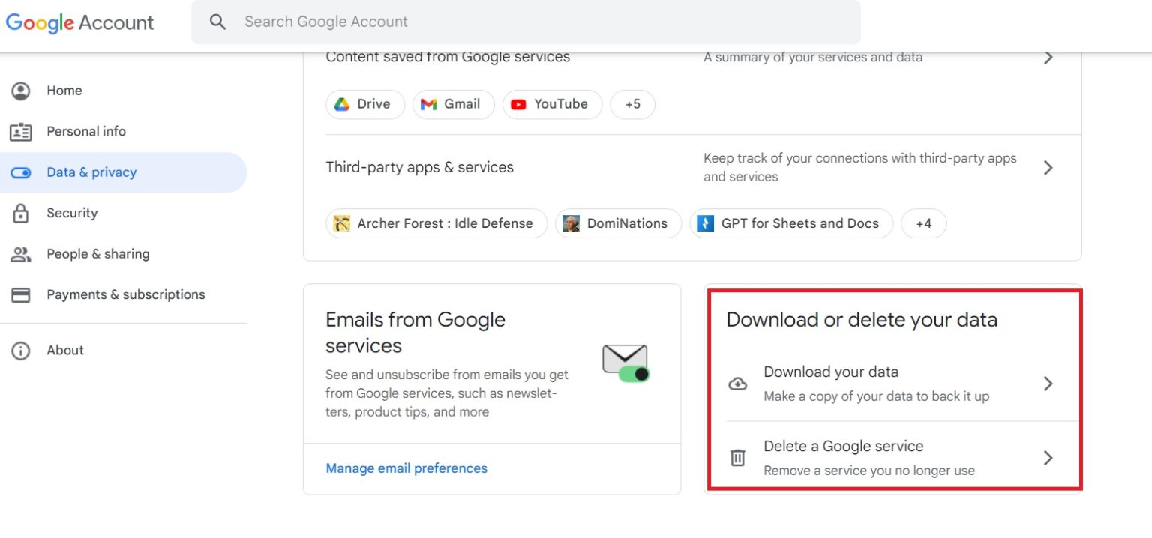Expand the +5 hidden services chip
Image resolution: width=1152 pixels, height=538 pixels.
(x=632, y=104)
